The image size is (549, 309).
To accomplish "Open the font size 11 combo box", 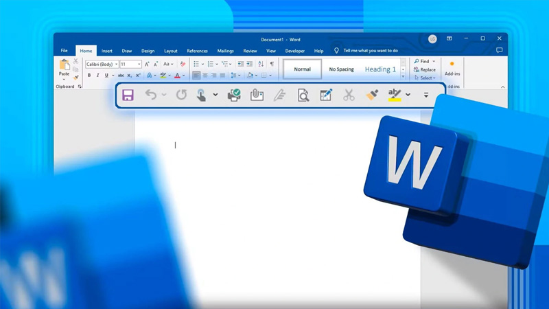I will pyautogui.click(x=130, y=64).
